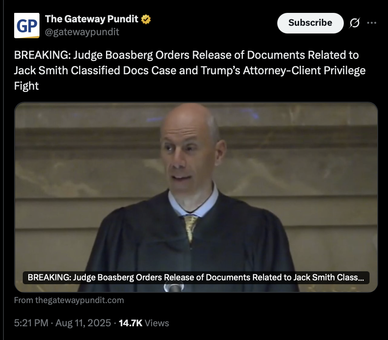Visit the @gatewaypundit handle
Viewport: 388px width, 340px height.
(x=82, y=32)
